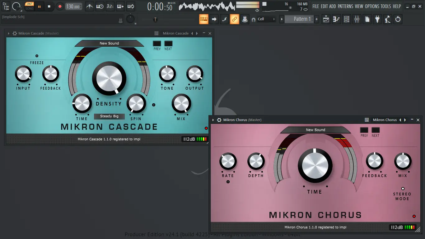Open the New Sound preset menu in Cascade
The height and width of the screenshot is (239, 425).
click(109, 43)
